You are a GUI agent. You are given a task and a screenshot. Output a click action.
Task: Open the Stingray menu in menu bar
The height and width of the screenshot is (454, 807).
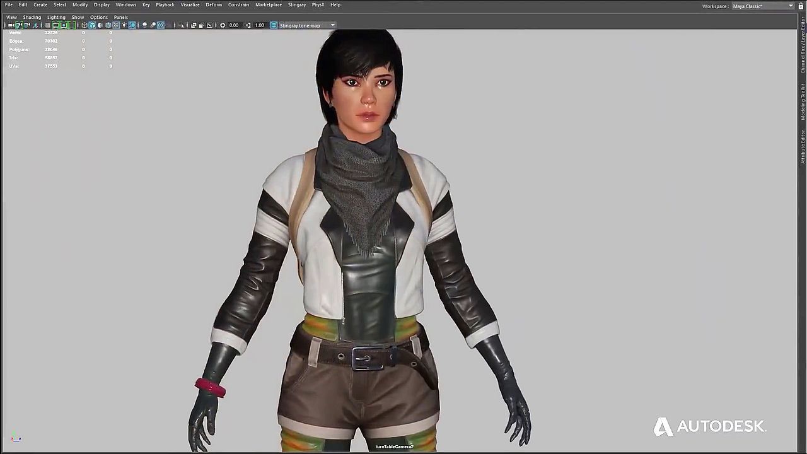coord(296,4)
